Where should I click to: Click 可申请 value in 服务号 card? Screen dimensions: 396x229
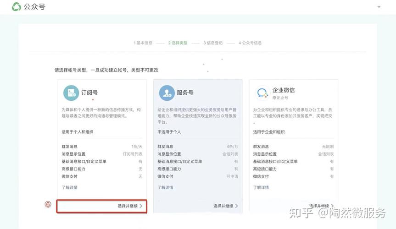tap(232, 176)
